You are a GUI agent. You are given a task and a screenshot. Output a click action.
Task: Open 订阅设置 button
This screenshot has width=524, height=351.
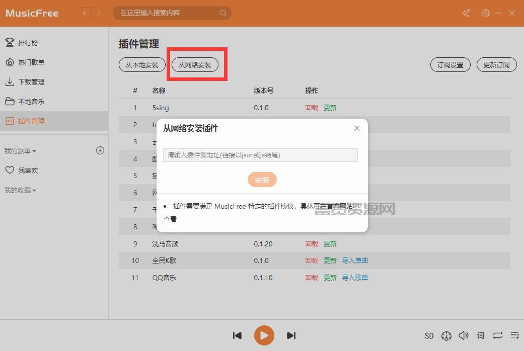click(x=450, y=65)
